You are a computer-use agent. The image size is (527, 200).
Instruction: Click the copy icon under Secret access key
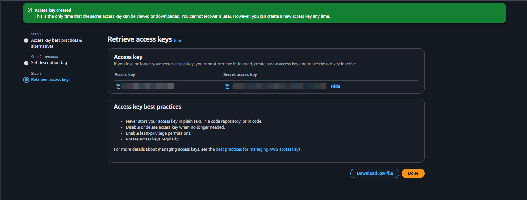227,86
